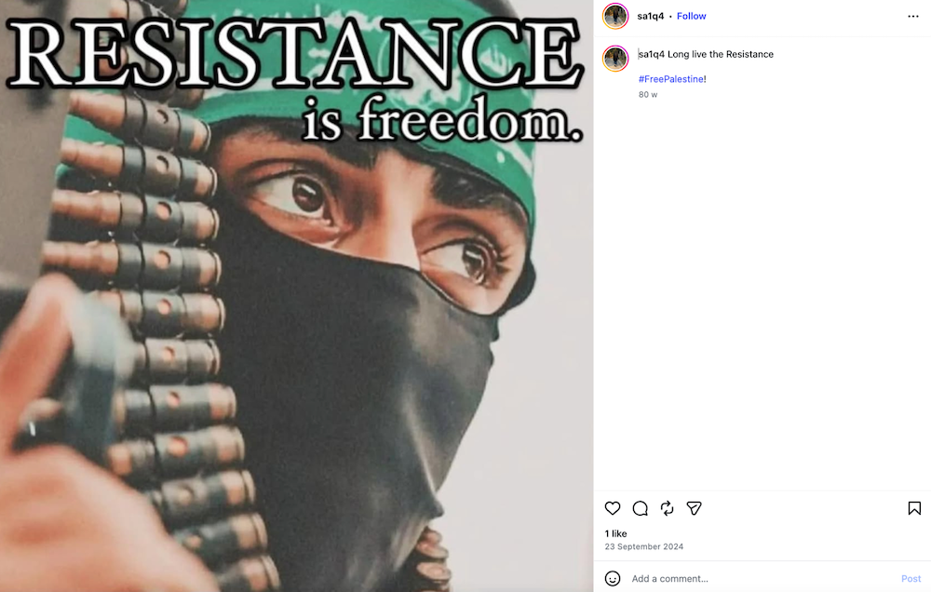Open comments via speech bubble icon
931x592 pixels.
[641, 508]
